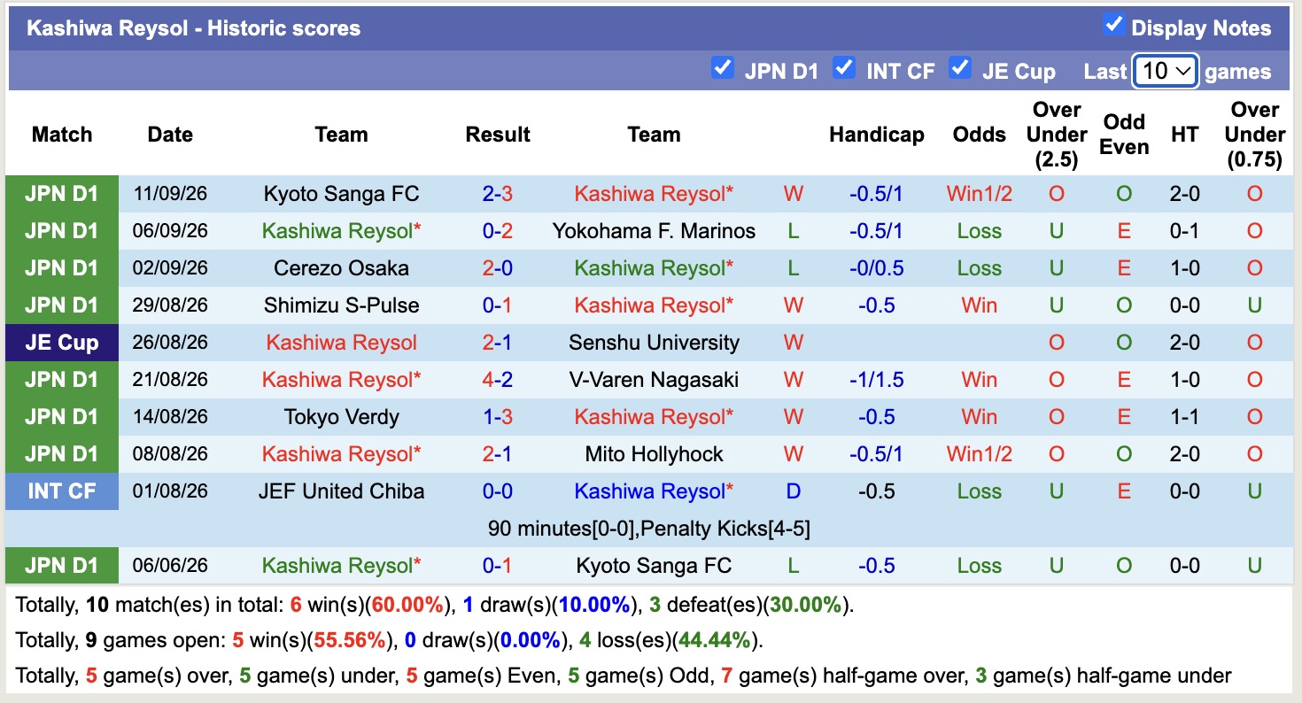The image size is (1302, 703).
Task: Toggle the Display Notes checkbox
Action: click(x=1113, y=25)
